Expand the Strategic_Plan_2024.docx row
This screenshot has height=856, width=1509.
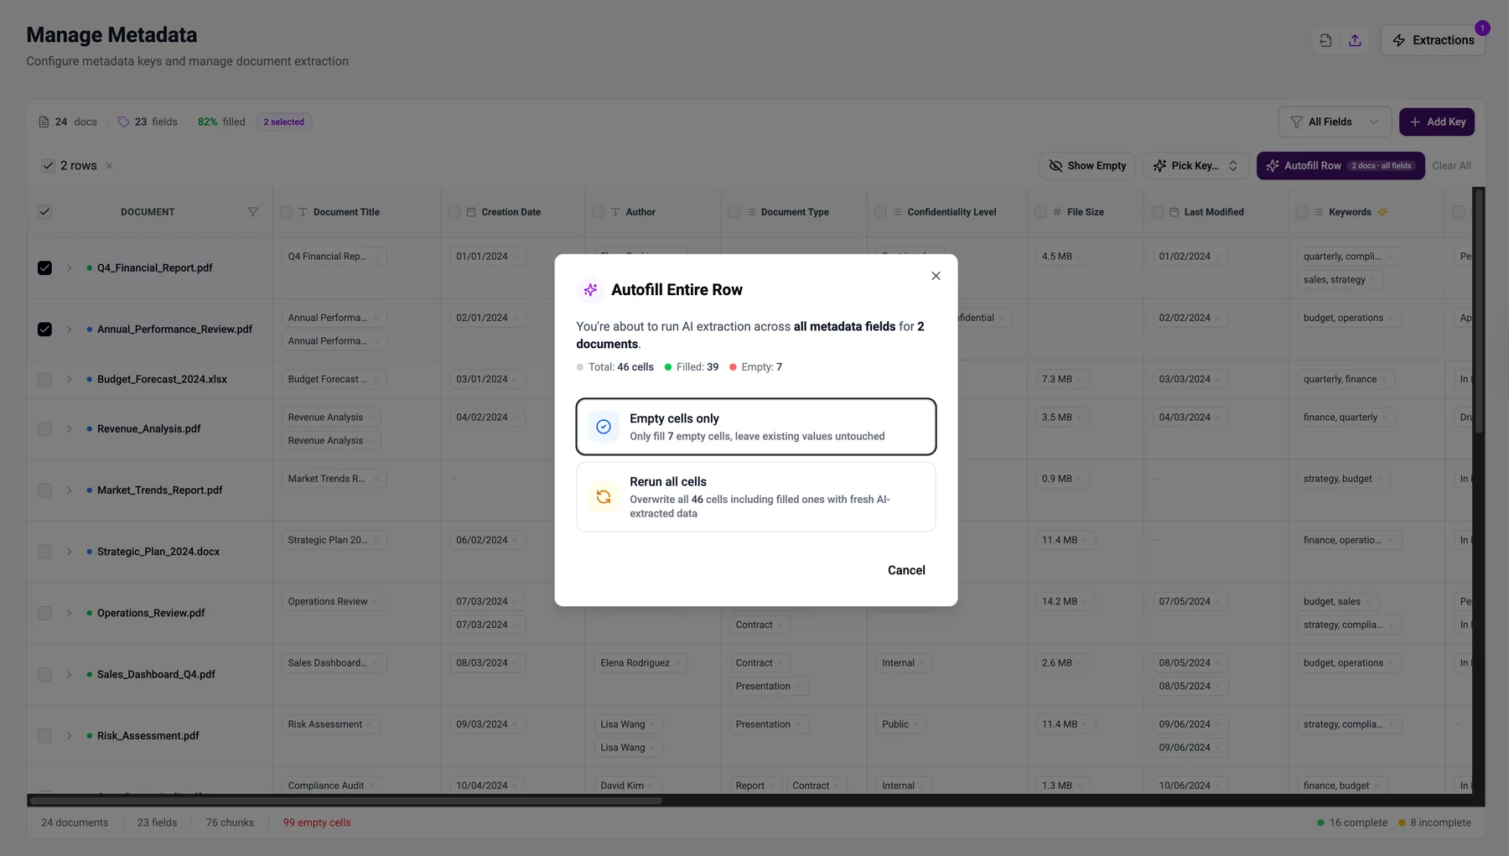69,552
